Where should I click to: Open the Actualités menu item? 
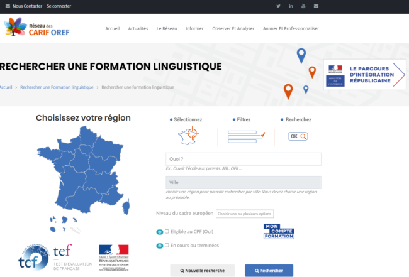click(x=138, y=28)
